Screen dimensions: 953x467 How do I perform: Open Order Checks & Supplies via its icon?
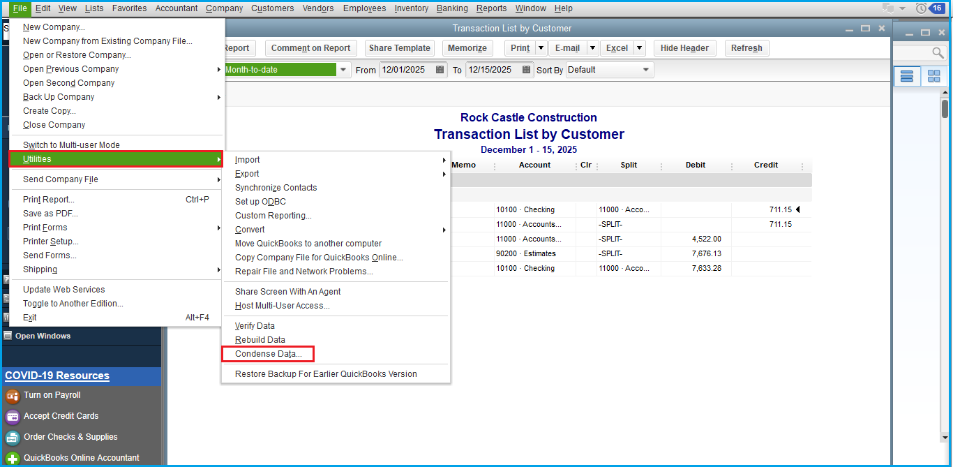[13, 437]
